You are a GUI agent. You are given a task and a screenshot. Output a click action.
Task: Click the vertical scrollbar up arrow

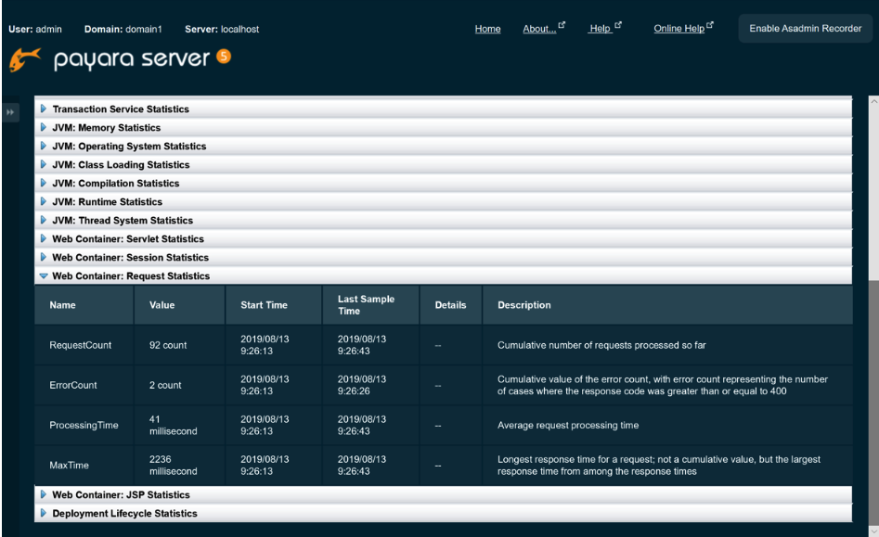pos(873,101)
